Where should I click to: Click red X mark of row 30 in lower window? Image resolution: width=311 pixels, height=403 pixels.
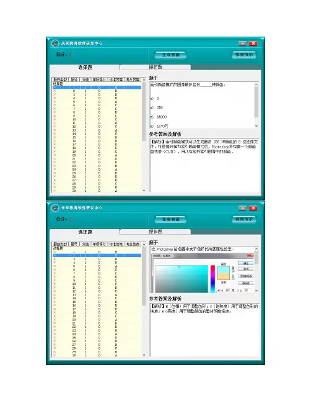pos(55,355)
